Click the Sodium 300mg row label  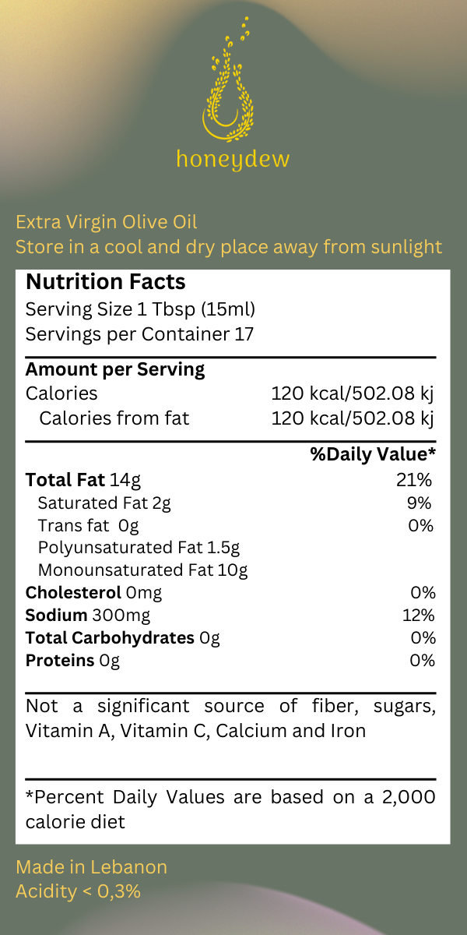point(88,616)
